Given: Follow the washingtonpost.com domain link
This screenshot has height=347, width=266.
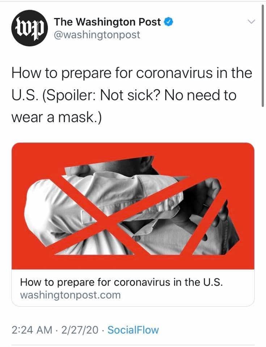Looking at the screenshot, I should [x=70, y=295].
